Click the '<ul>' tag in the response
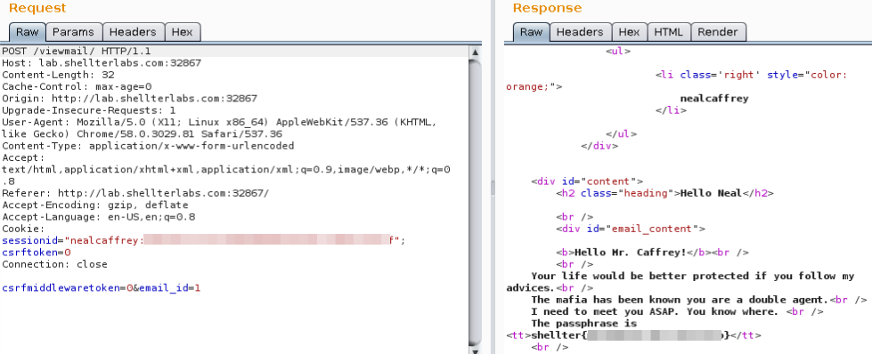The image size is (872, 354). 618,51
